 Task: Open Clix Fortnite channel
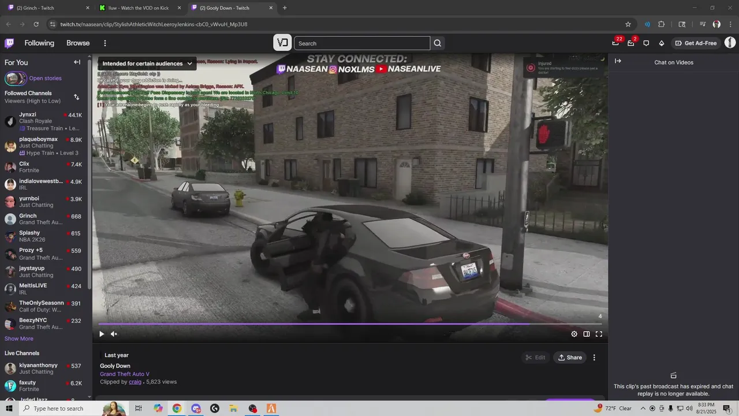(x=44, y=167)
